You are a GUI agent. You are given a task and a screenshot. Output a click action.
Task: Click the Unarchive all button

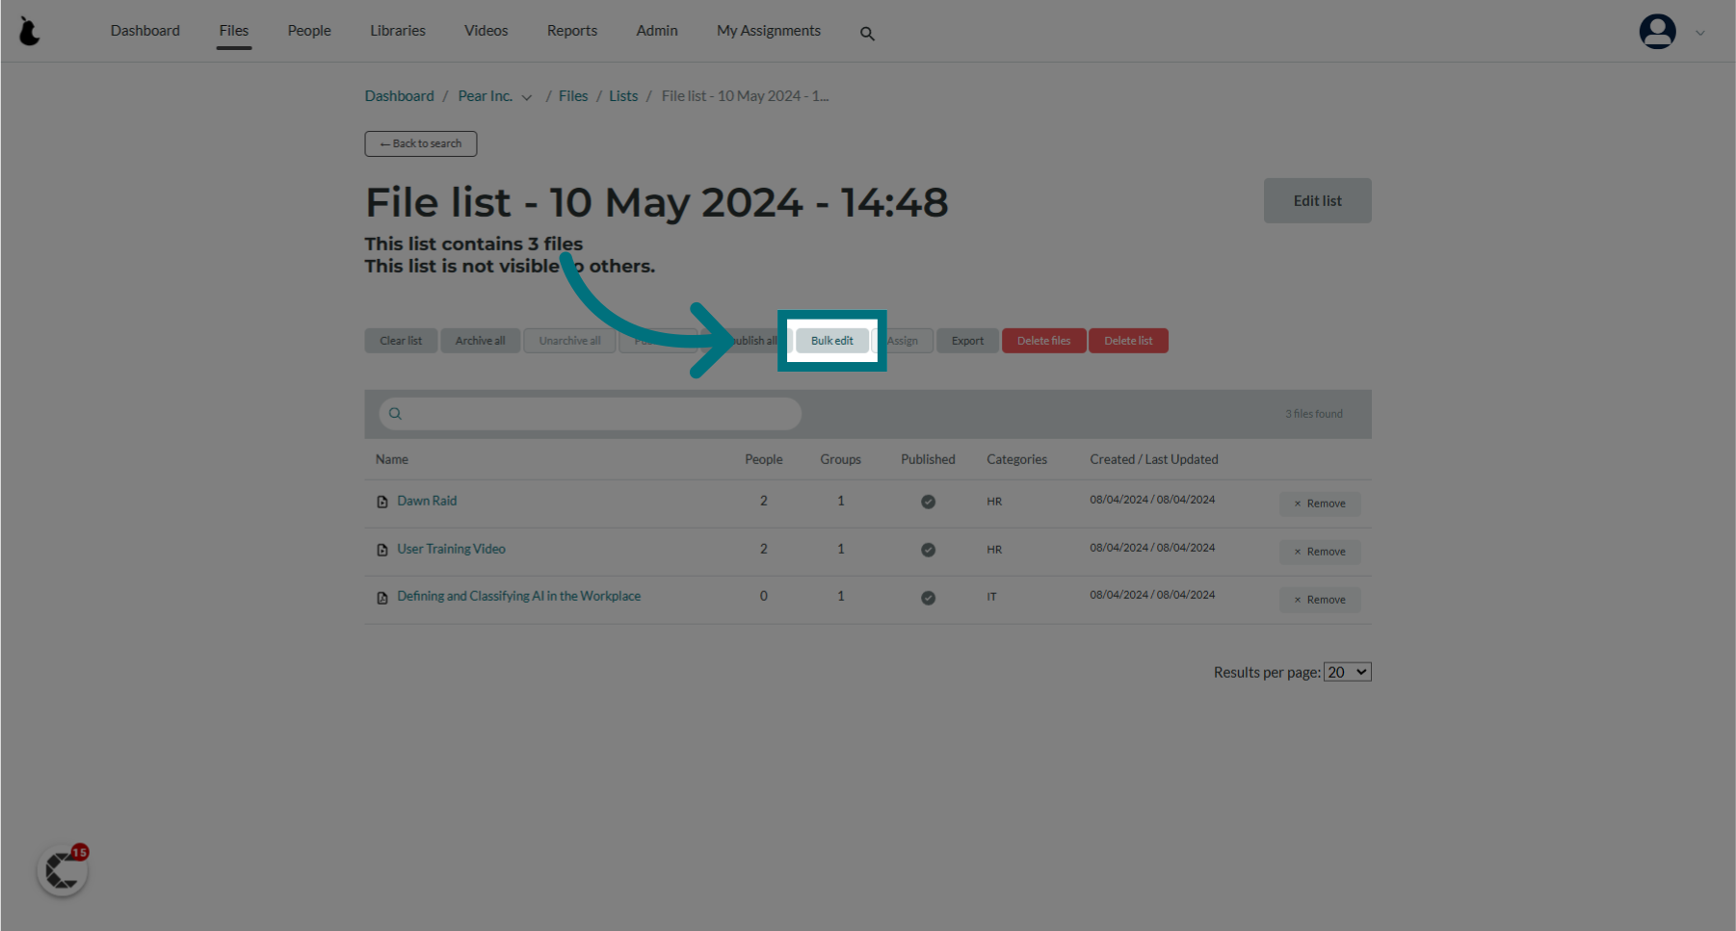(x=569, y=341)
